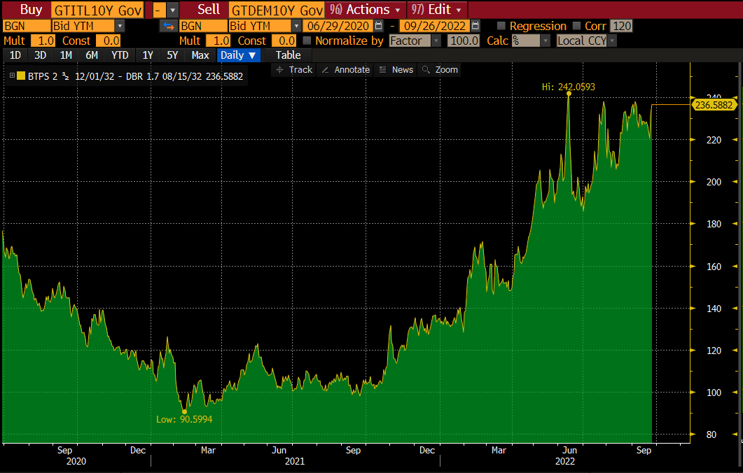Open Sell side Bid YTM dropdown
Screen dimensions: 743x473
tap(297, 26)
